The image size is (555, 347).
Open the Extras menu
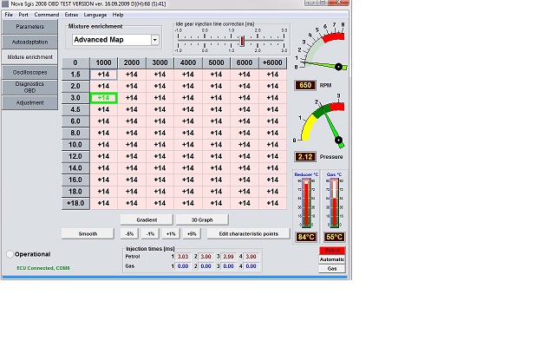tap(71, 15)
